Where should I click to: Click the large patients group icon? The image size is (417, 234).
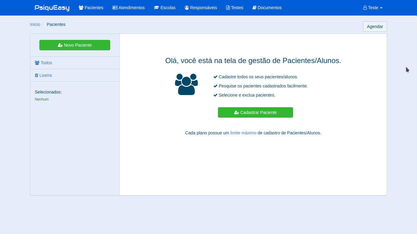(187, 84)
